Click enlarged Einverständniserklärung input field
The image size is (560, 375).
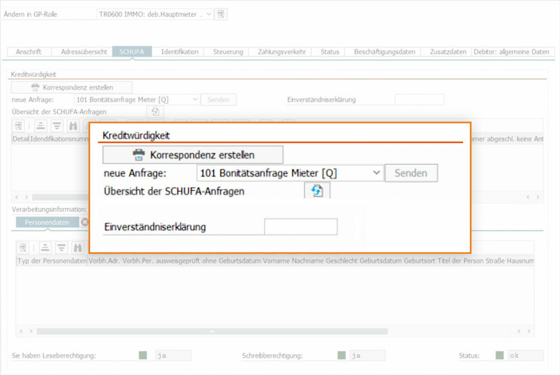[x=301, y=227]
